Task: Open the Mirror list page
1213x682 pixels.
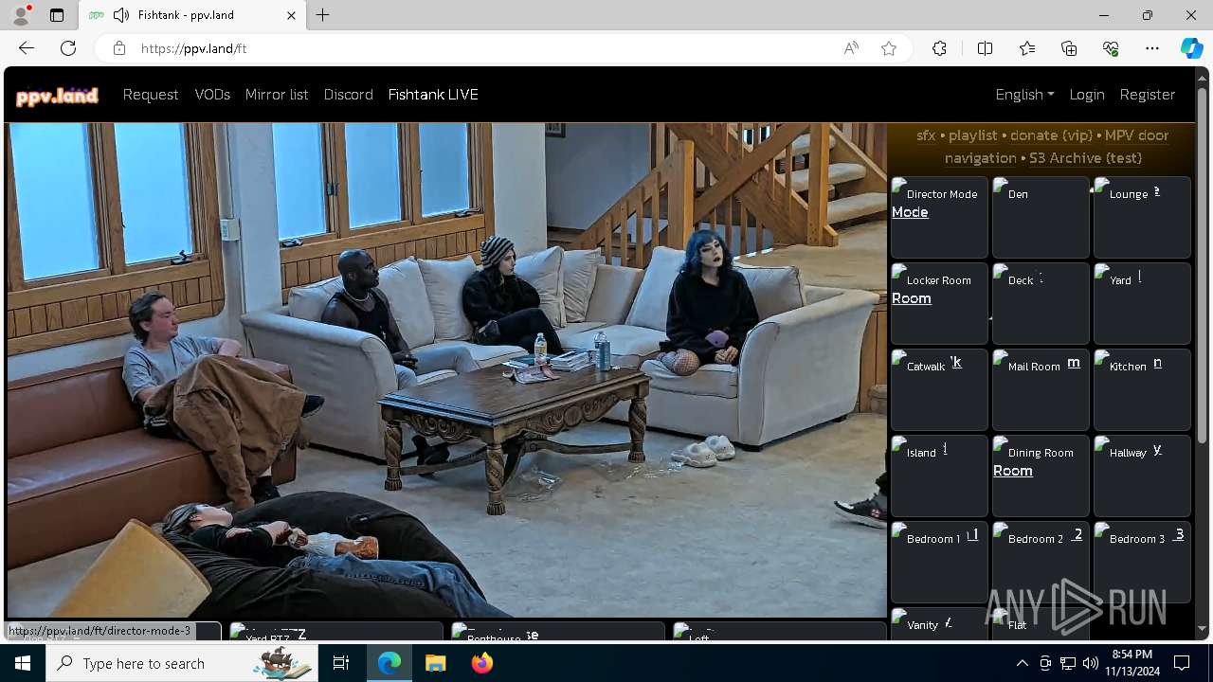Action: click(x=277, y=95)
